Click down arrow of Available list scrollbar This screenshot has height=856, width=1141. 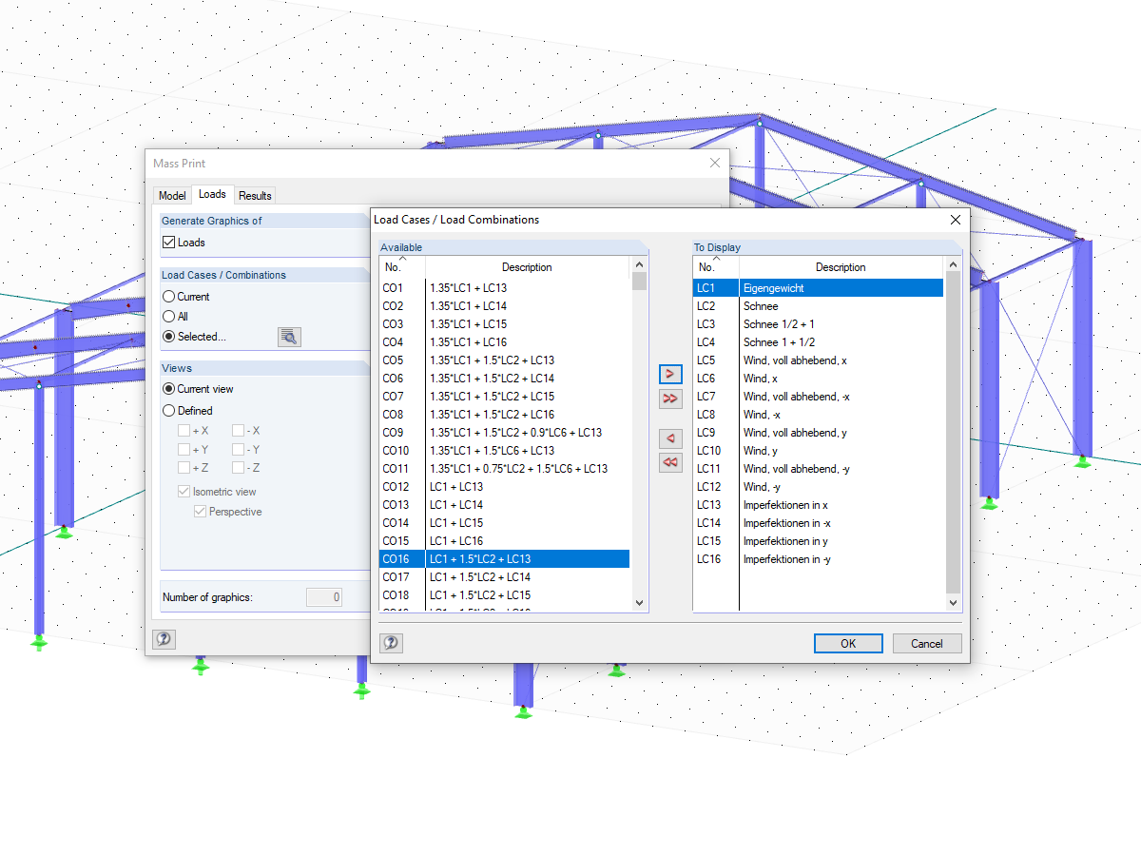click(639, 602)
